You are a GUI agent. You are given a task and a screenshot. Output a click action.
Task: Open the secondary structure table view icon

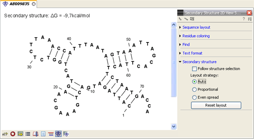pos(66,134)
